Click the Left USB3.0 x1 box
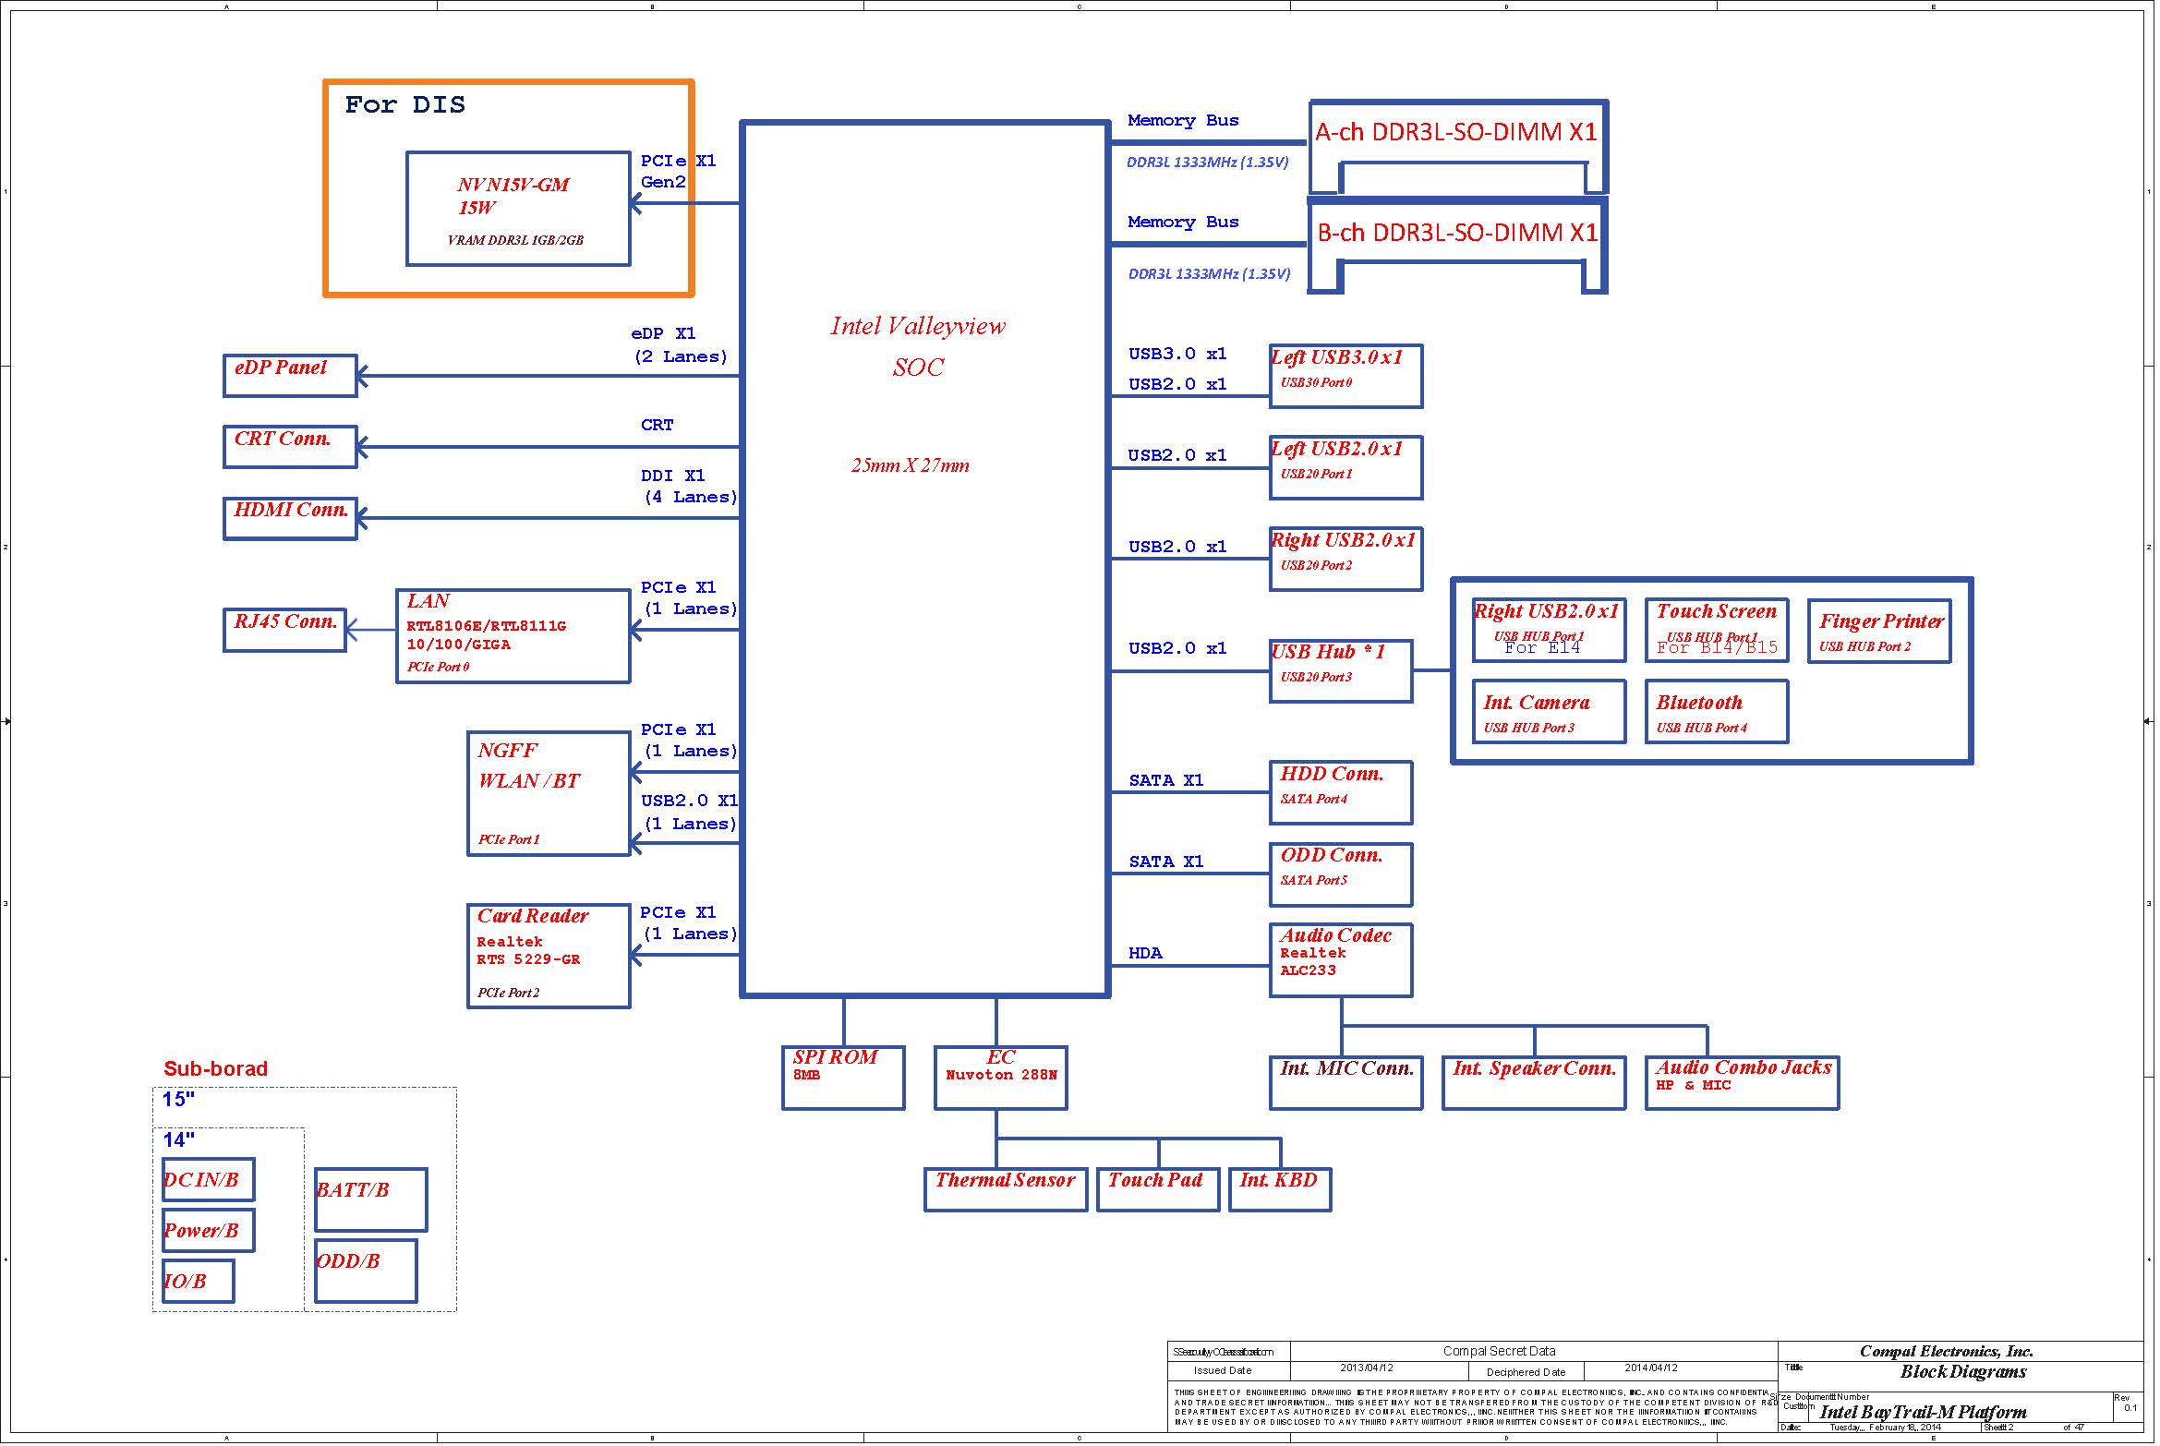2160x1446 pixels. pyautogui.click(x=1347, y=378)
